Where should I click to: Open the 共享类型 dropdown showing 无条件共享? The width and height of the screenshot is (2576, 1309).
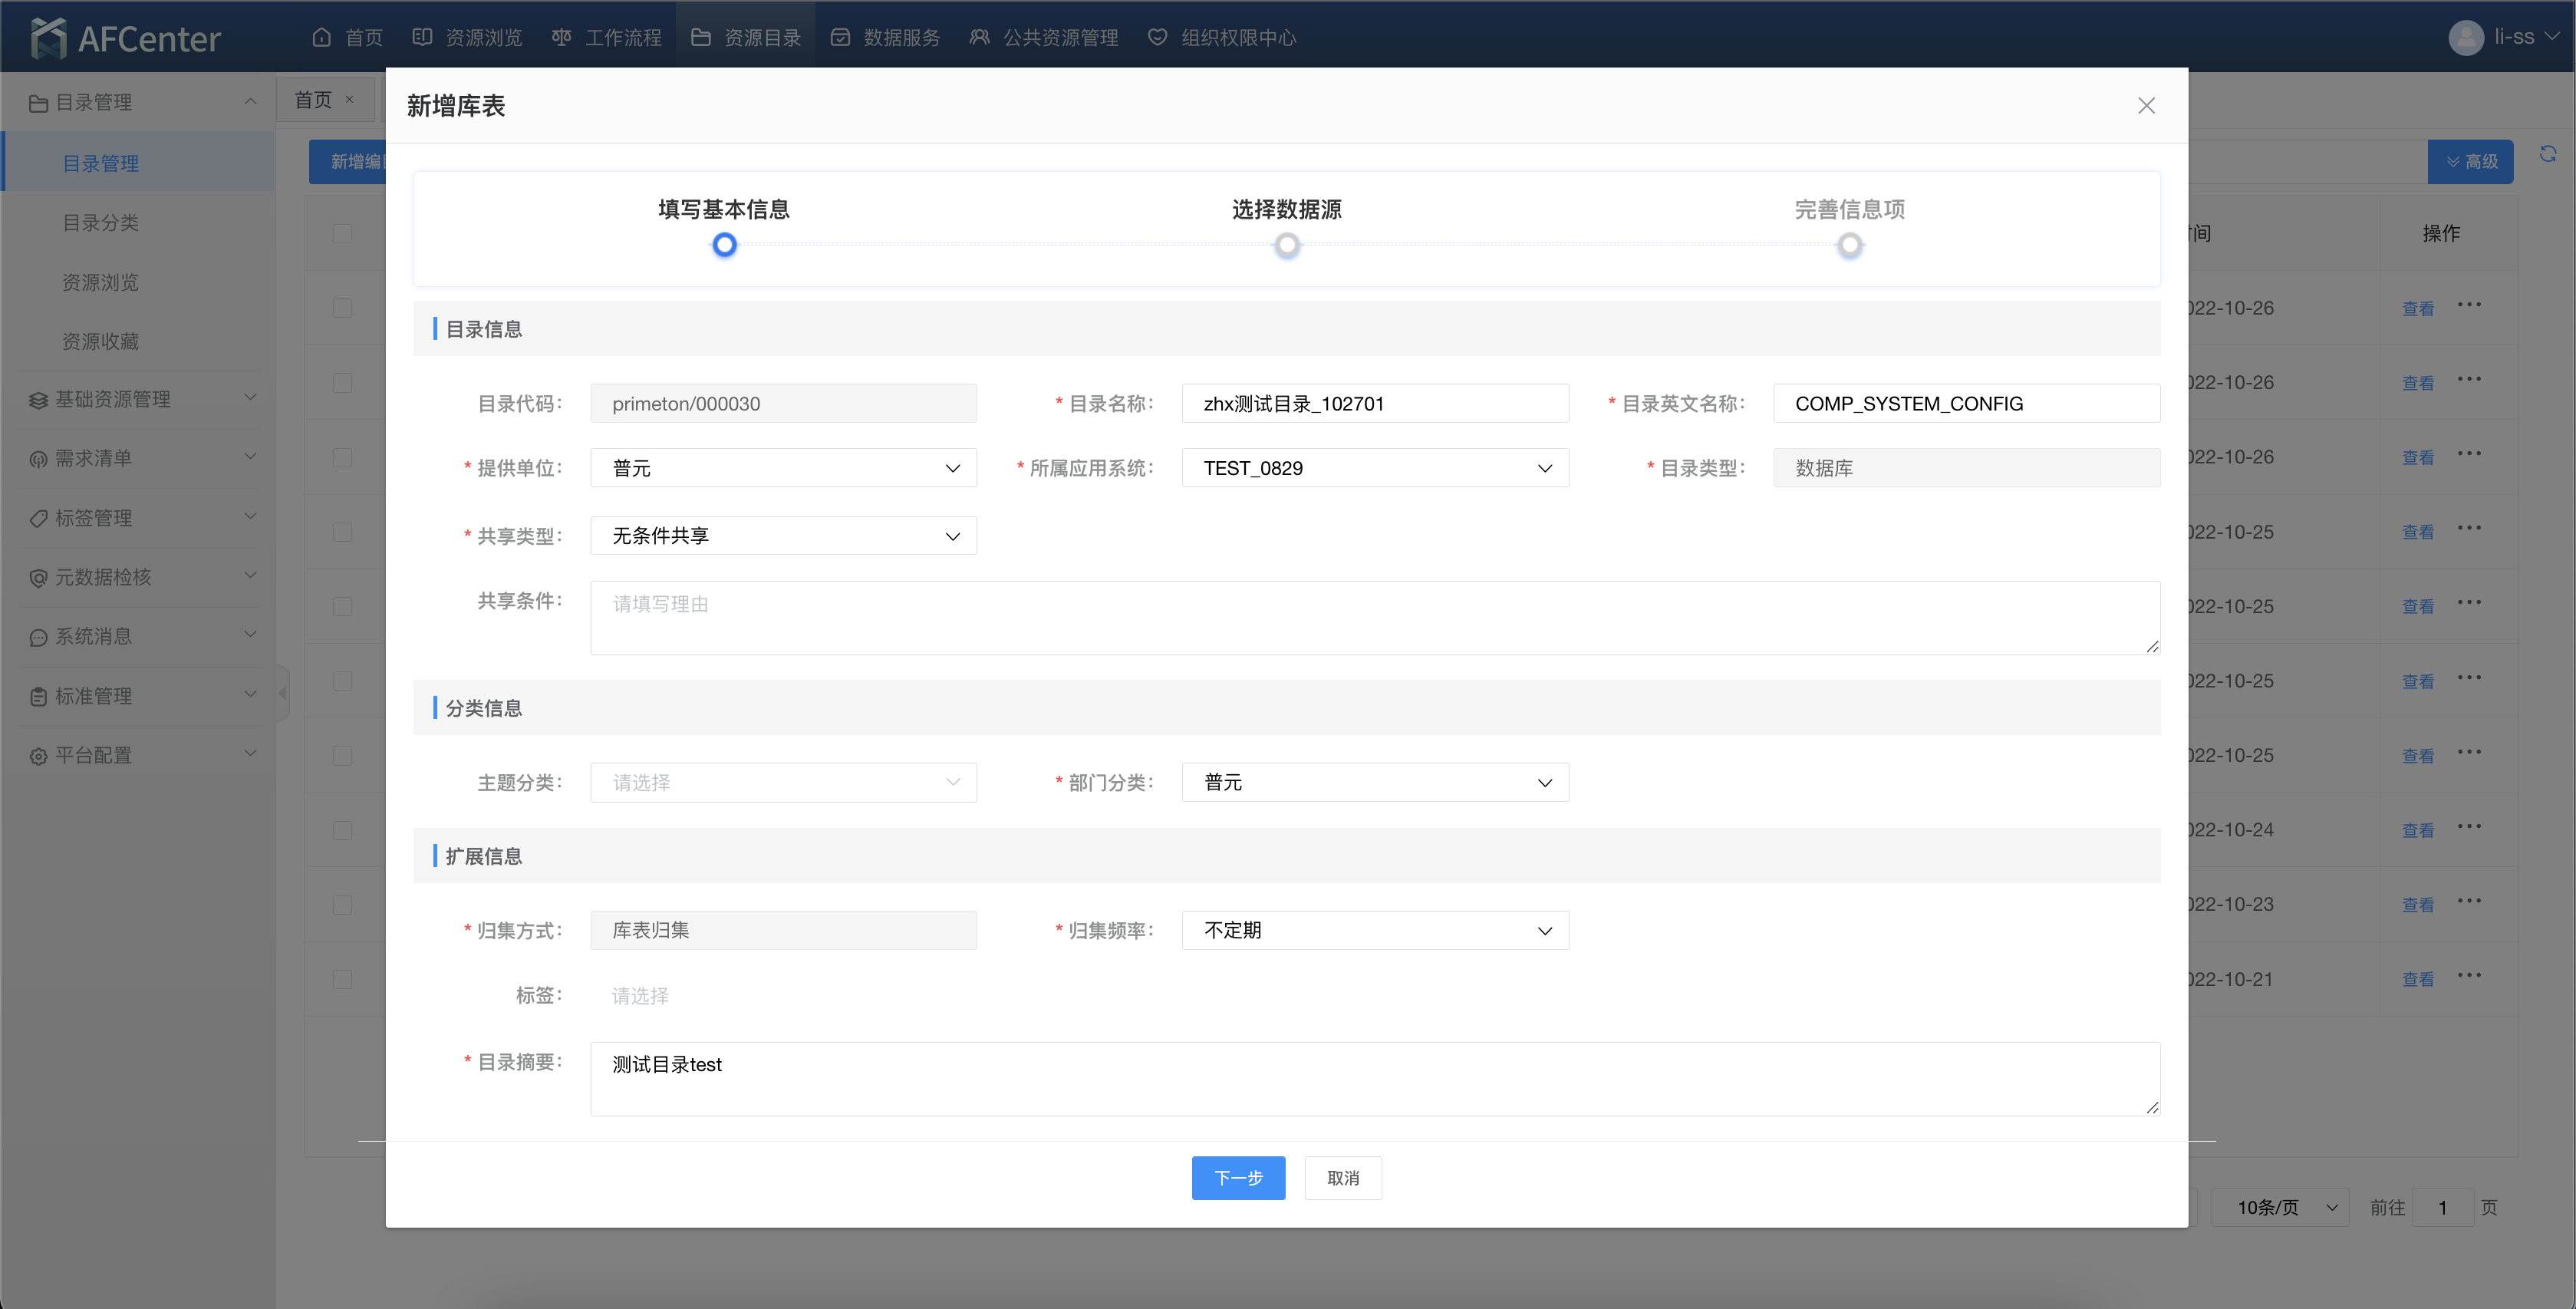[783, 536]
